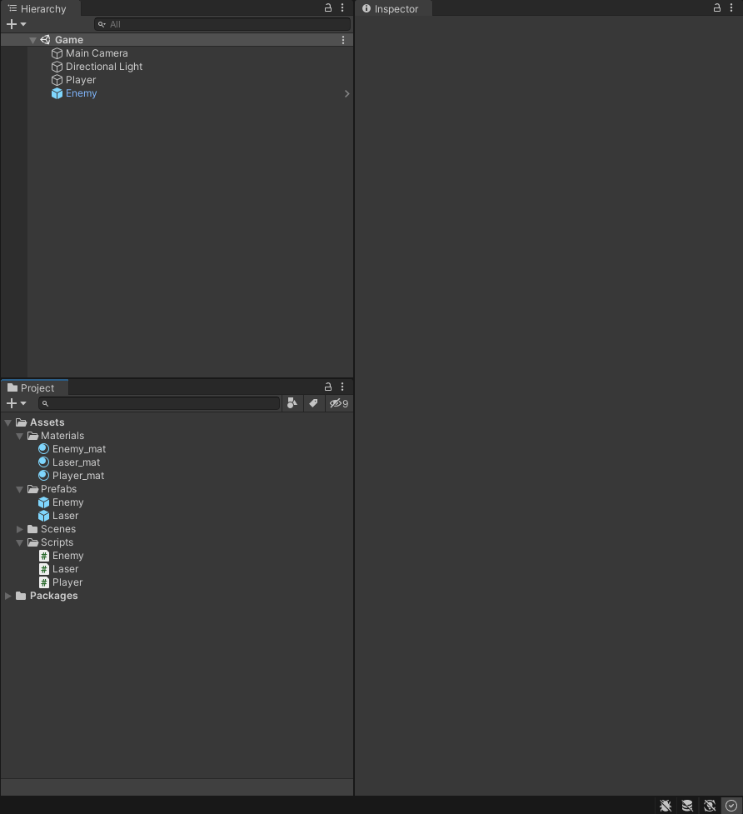Open the search by label filter

tap(314, 403)
